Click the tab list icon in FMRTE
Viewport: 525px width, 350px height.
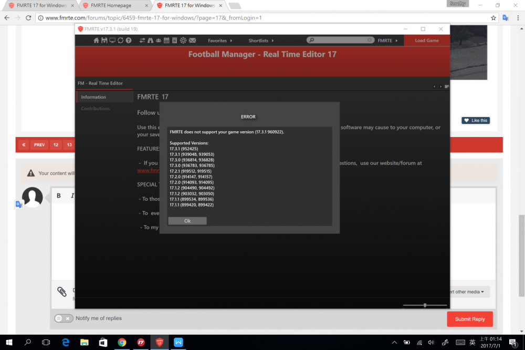[447, 87]
